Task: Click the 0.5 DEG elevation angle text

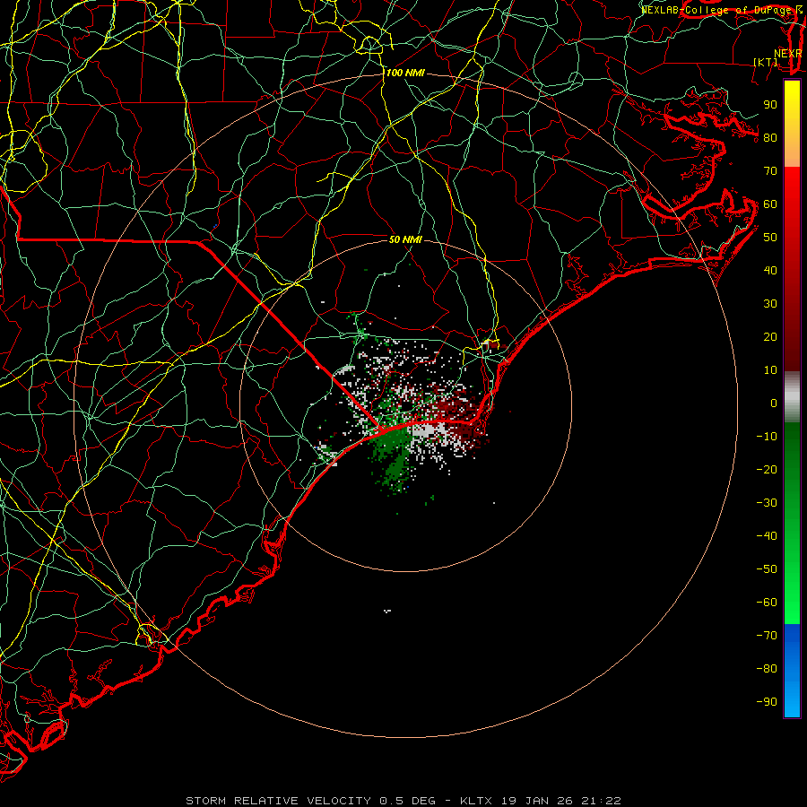Action: pos(407,801)
